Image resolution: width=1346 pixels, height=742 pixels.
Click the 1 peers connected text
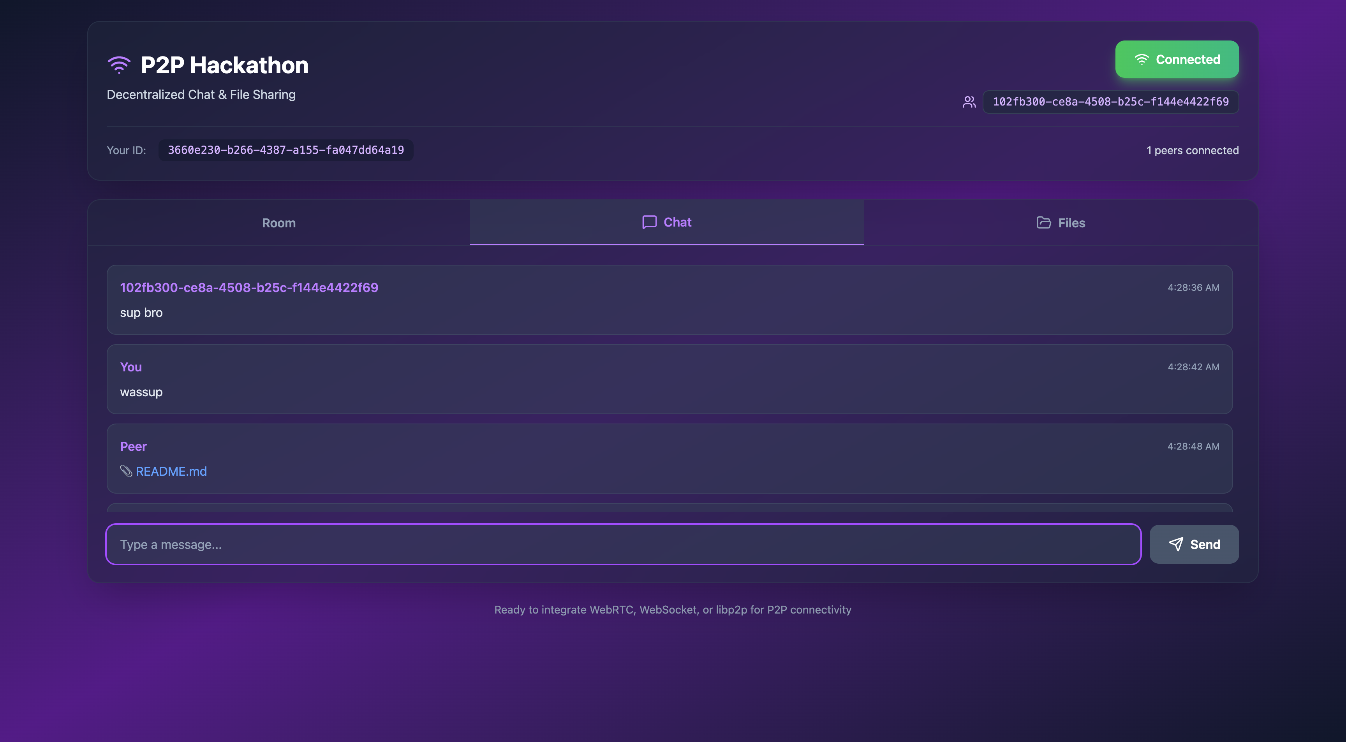click(x=1192, y=150)
